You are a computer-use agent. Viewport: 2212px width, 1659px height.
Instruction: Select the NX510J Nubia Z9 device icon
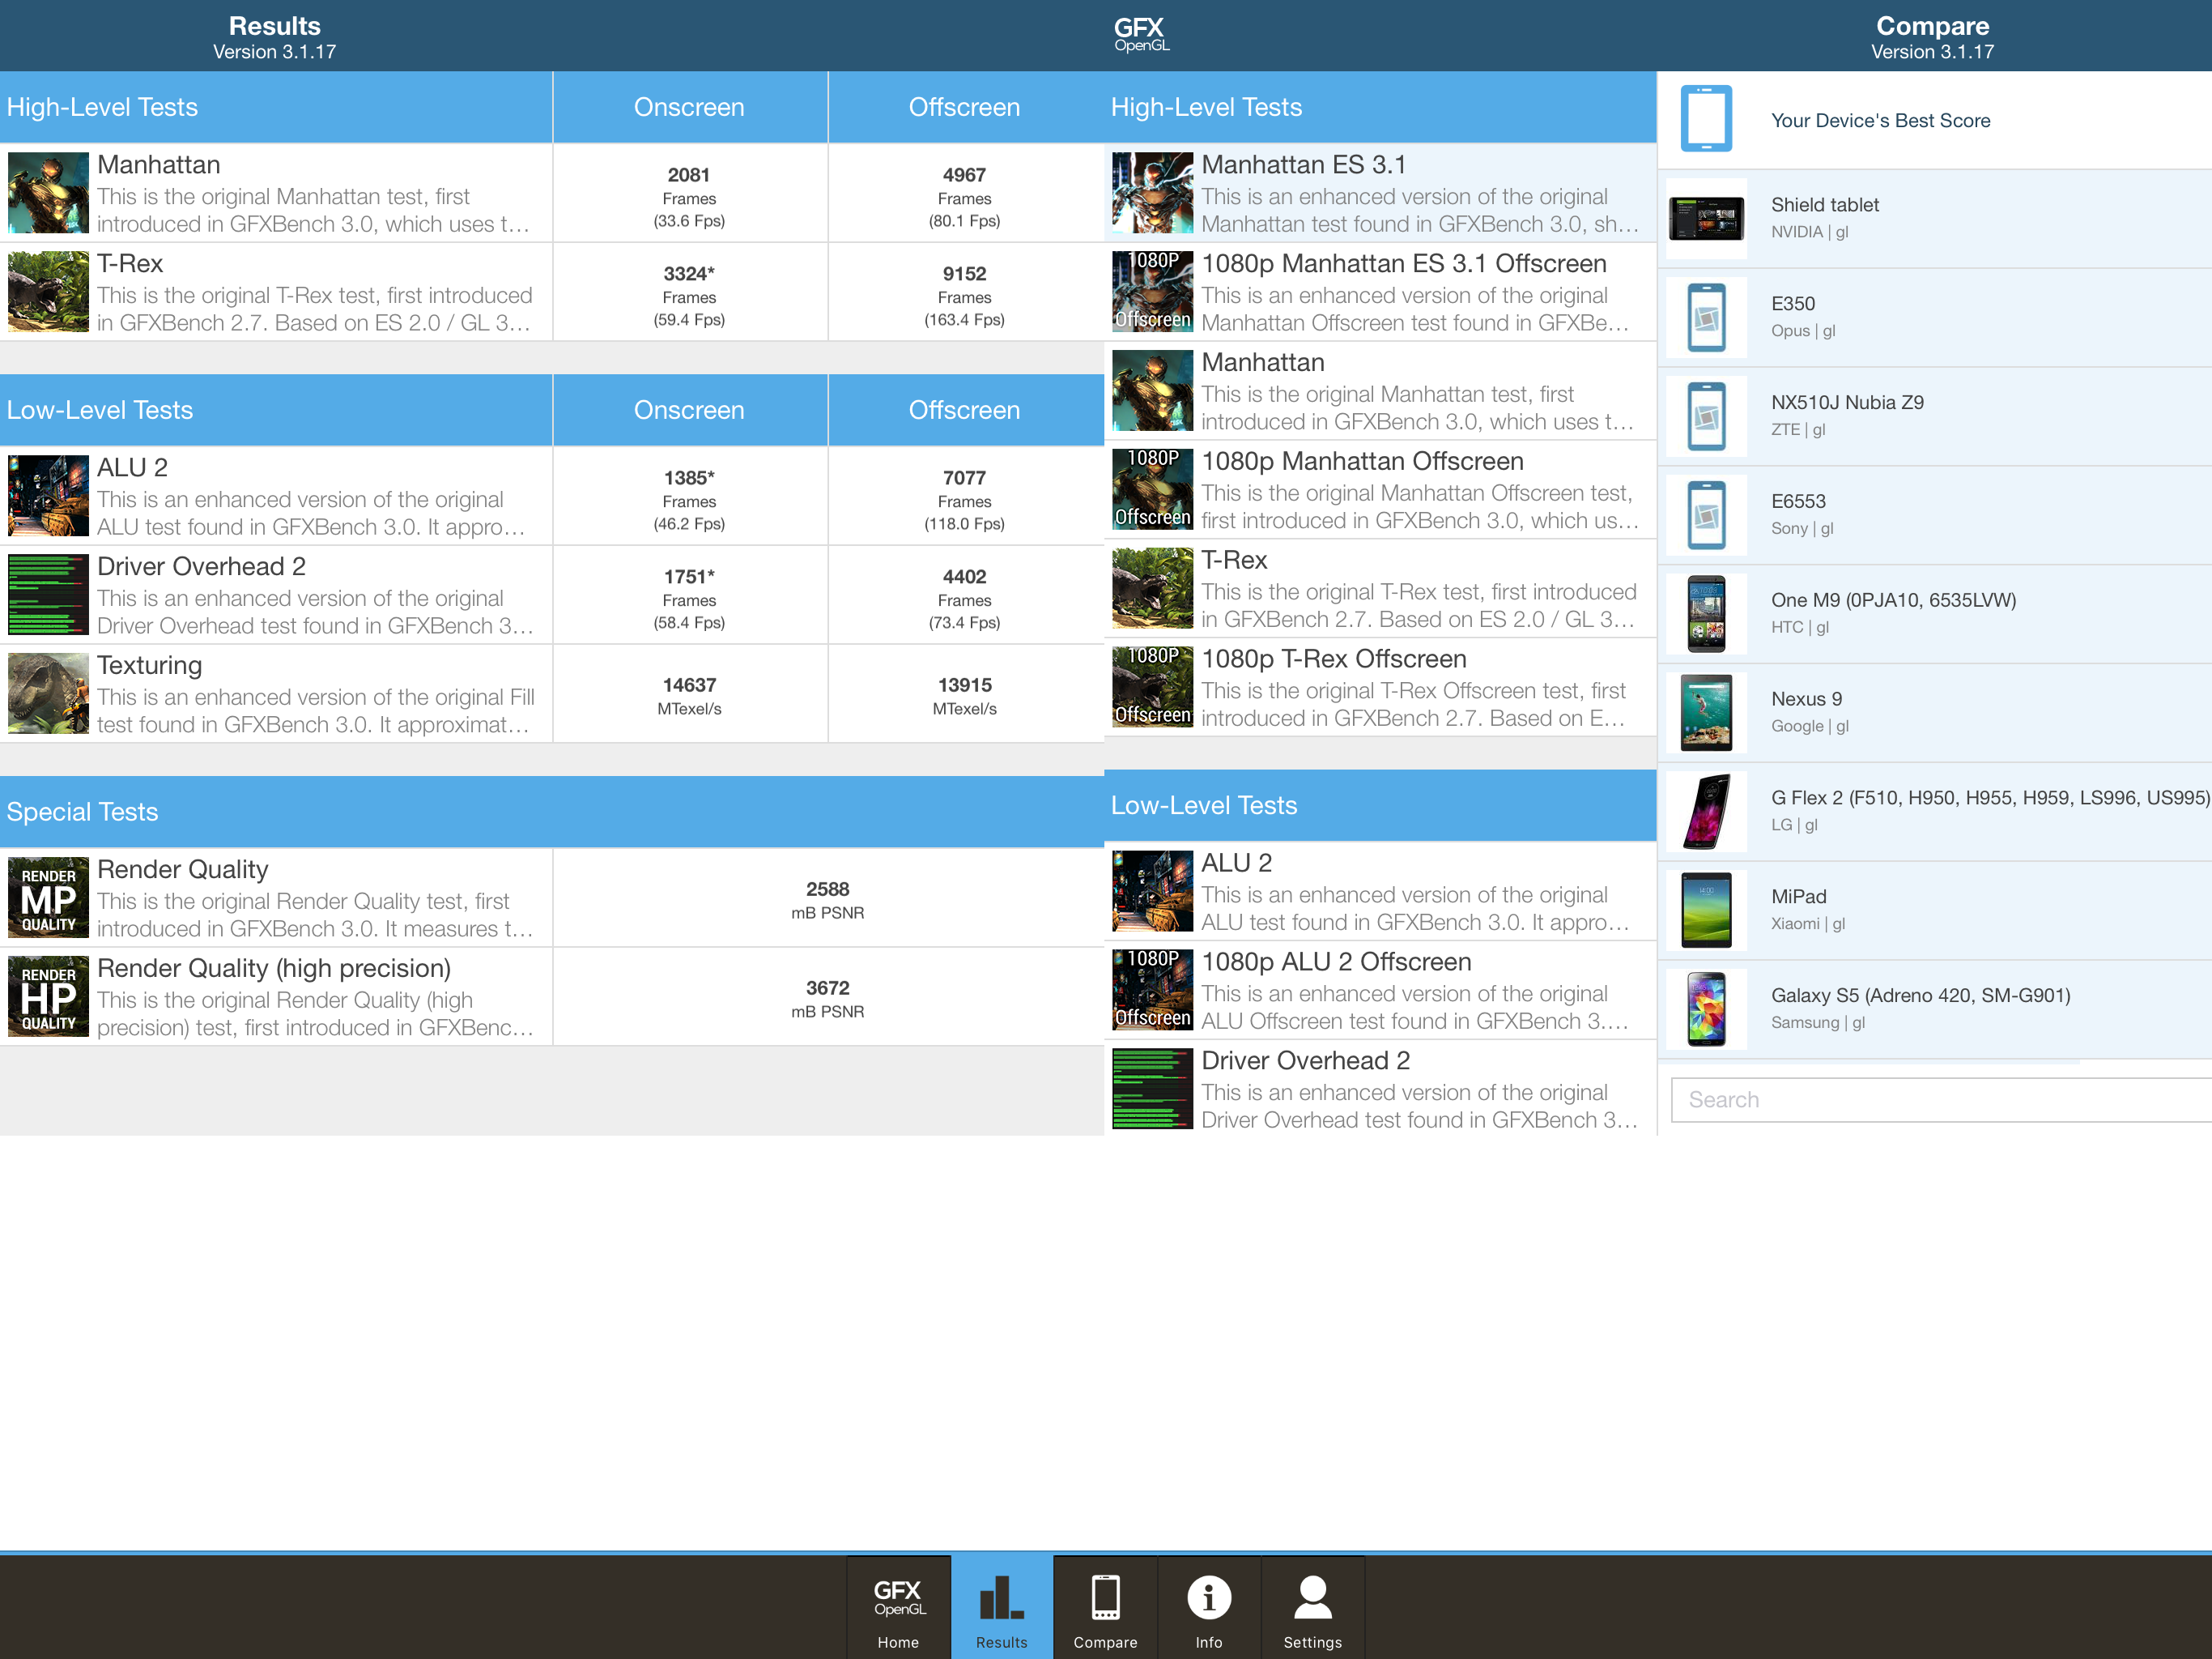[x=1706, y=416]
